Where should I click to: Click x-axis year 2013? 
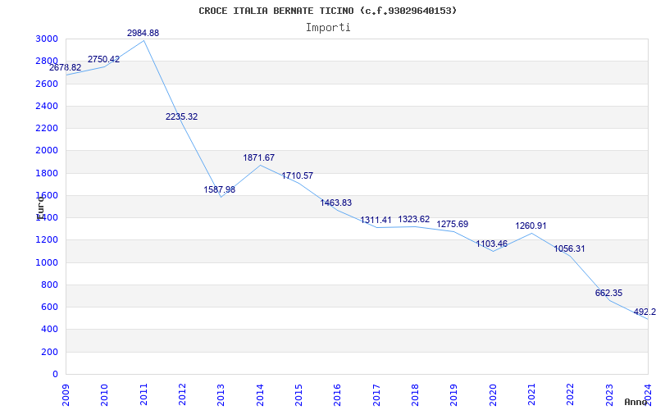point(221,395)
